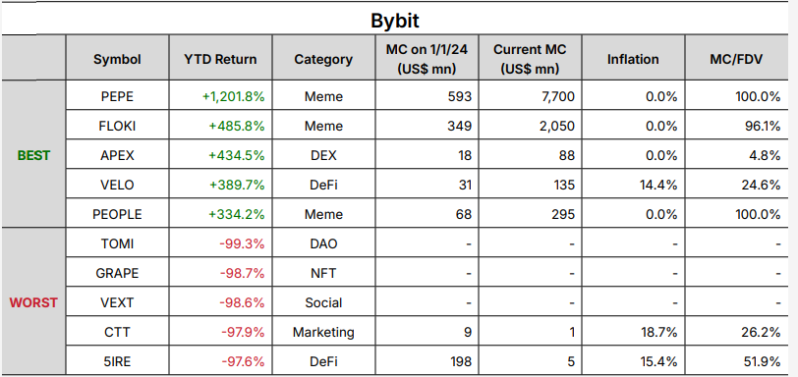This screenshot has height=377, width=798.
Task: Select the PEPE symbol cell
Action: 117,95
